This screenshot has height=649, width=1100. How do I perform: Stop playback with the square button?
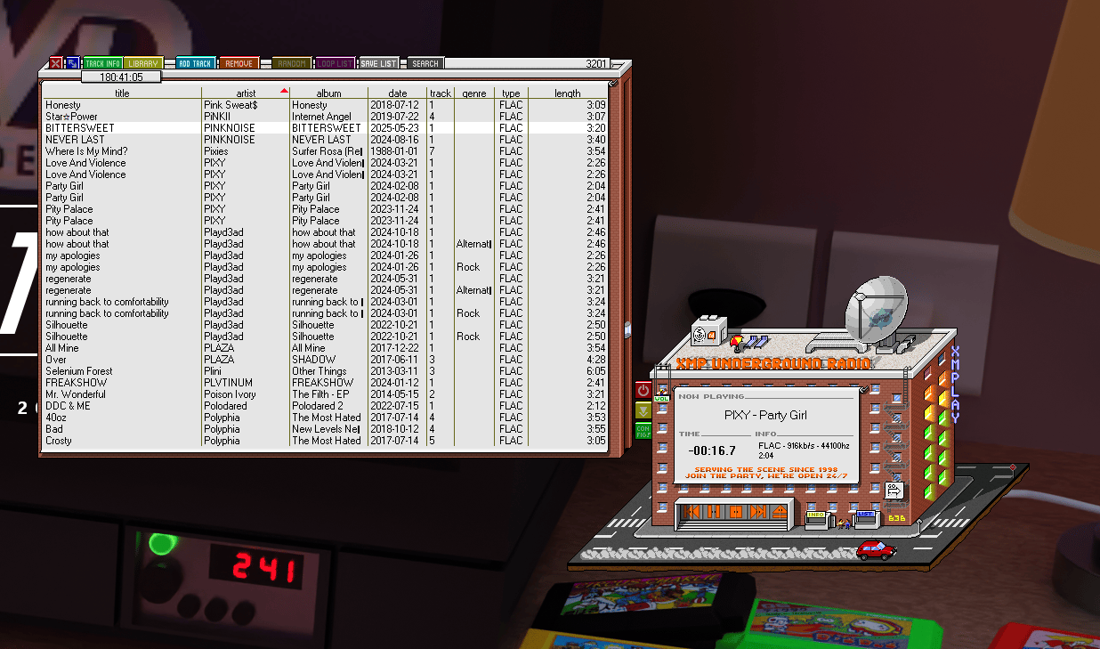(736, 512)
